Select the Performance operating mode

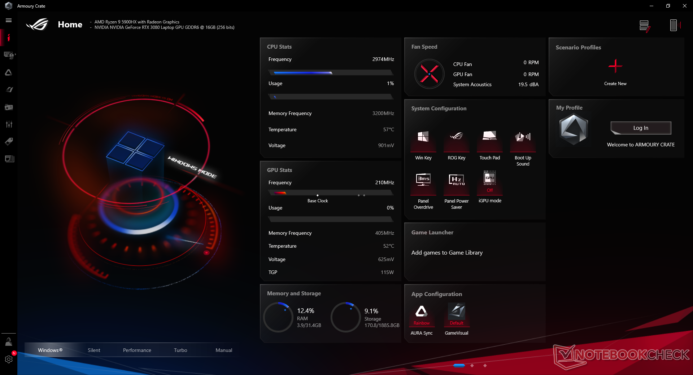point(137,350)
